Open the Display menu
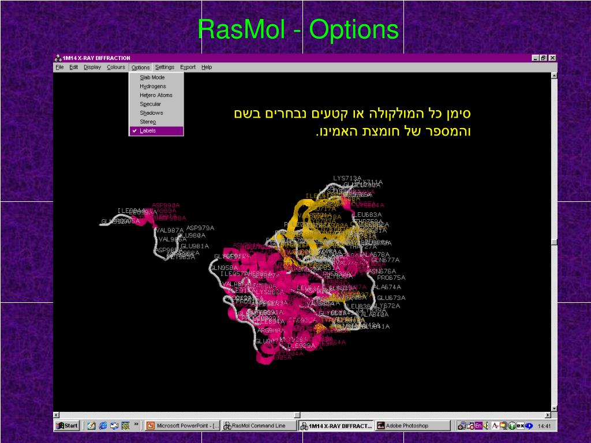Image resolution: width=591 pixels, height=443 pixels. 92,67
